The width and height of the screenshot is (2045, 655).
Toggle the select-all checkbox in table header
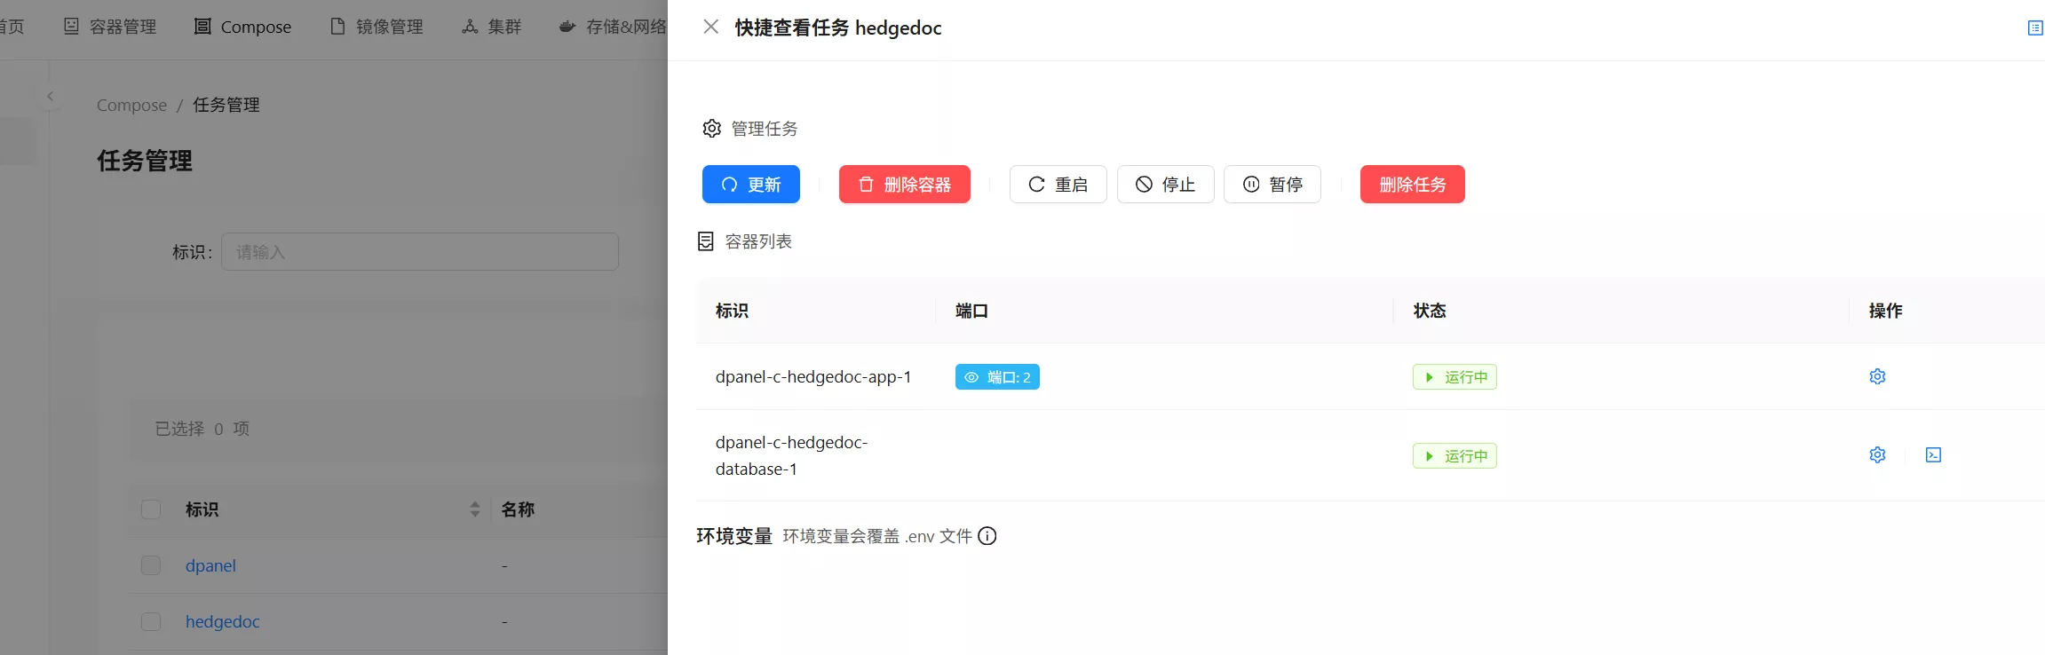pos(151,509)
